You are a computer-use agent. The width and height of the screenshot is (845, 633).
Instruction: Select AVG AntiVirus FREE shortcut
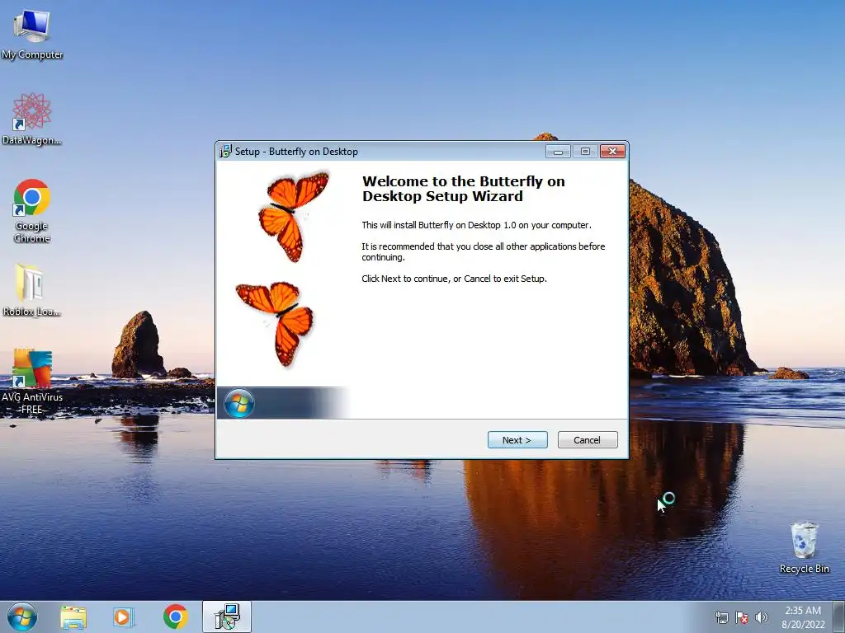pos(32,381)
